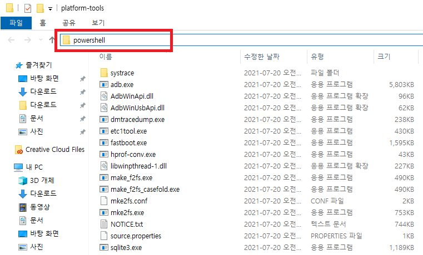Select the AdbWinUsbApi.dll file icon
The height and width of the screenshot is (255, 423).
[x=104, y=108]
